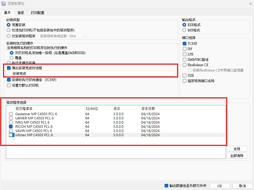Image resolution: width=254 pixels, height=190 pixels.
Task: Click the app icon in title bar
Action: 3,3
